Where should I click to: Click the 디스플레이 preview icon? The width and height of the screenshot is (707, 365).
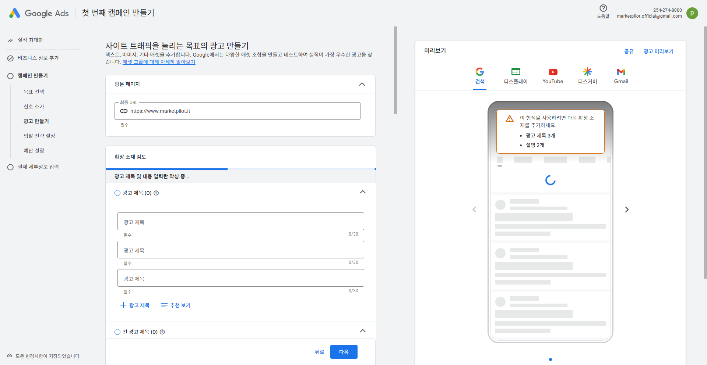tap(516, 72)
